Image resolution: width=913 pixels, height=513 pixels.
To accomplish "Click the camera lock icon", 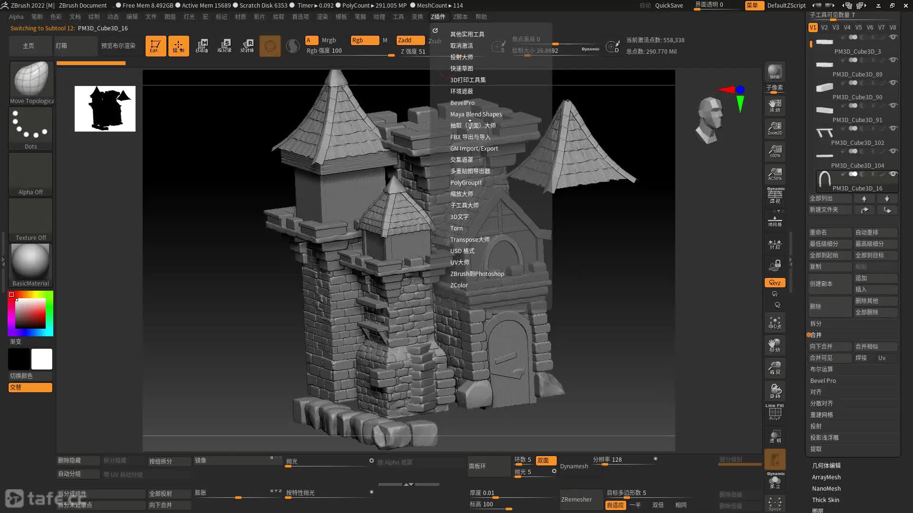I will (775, 265).
